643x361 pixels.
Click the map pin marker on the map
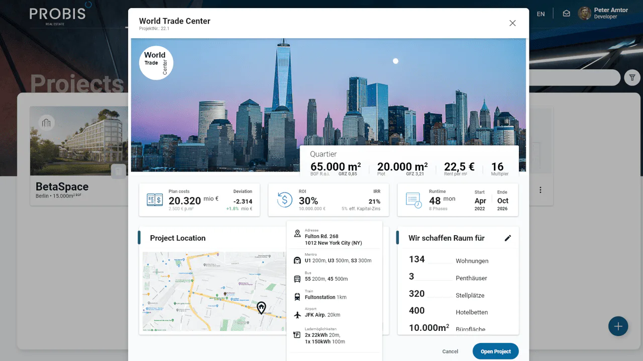coord(261,308)
